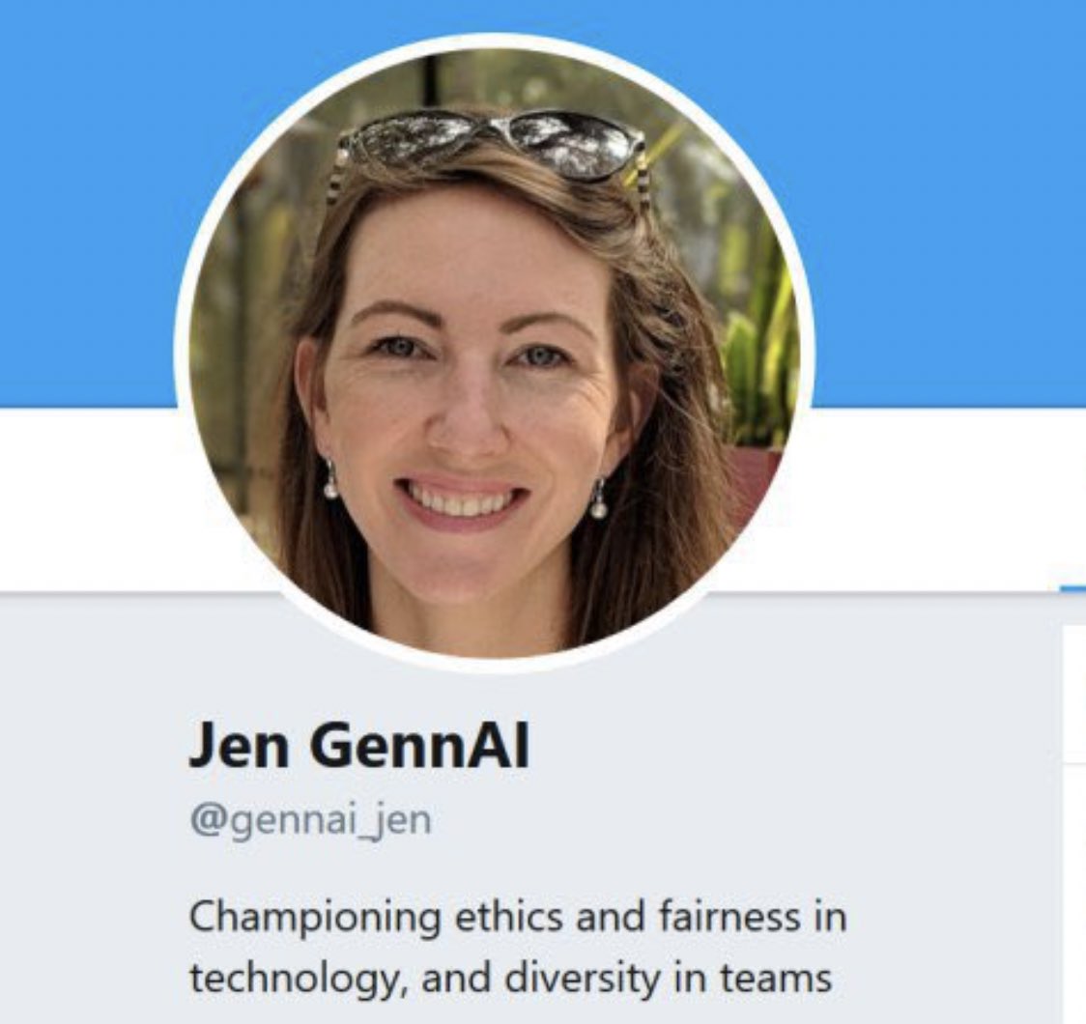Click the word Jen in the display name
This screenshot has height=1024, width=1086.
point(239,746)
